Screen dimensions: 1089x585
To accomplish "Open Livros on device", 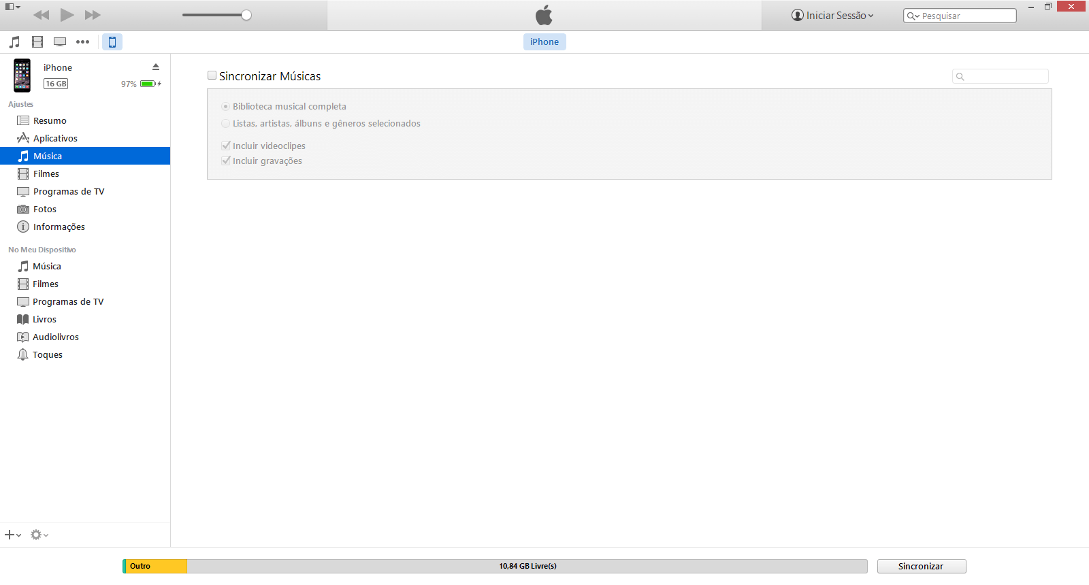I will 85,319.
